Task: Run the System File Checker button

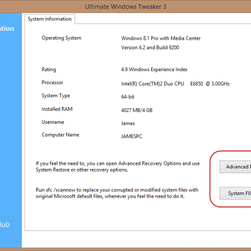Action: [235, 193]
